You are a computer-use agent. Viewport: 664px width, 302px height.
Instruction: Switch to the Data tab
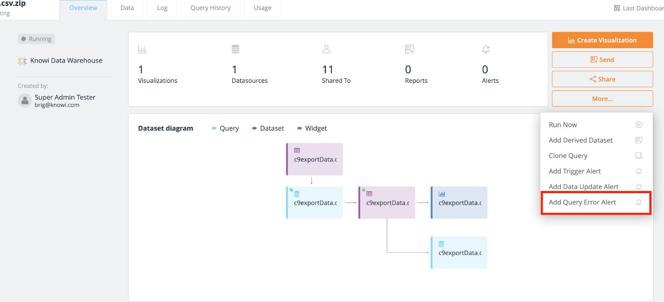click(x=127, y=8)
